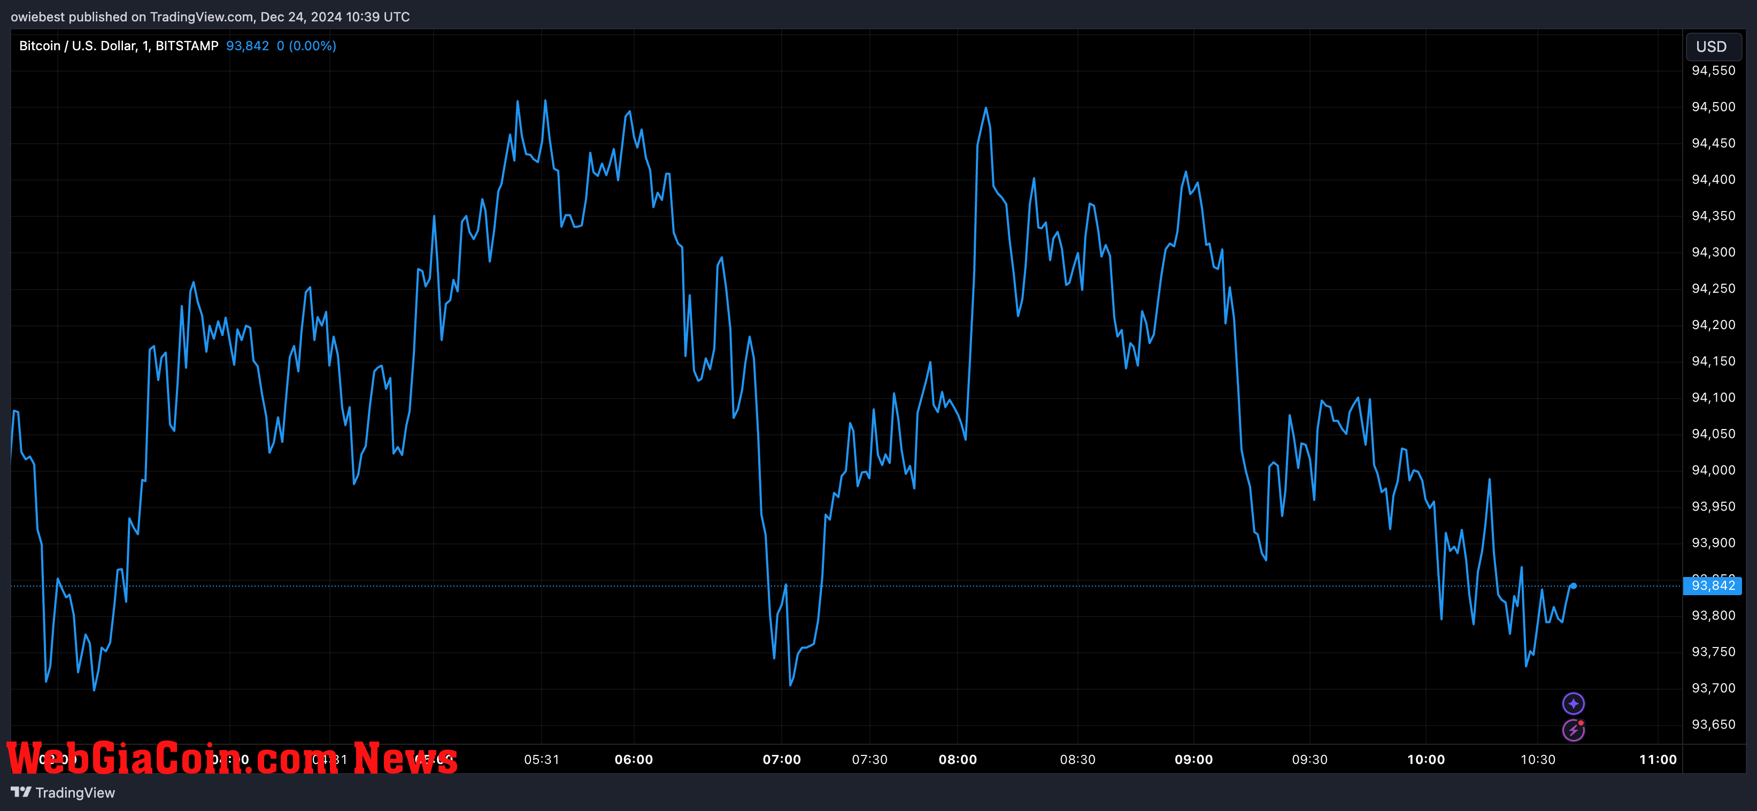This screenshot has height=811, width=1757.
Task: Click the 94,550 price axis label
Action: 1713,71
